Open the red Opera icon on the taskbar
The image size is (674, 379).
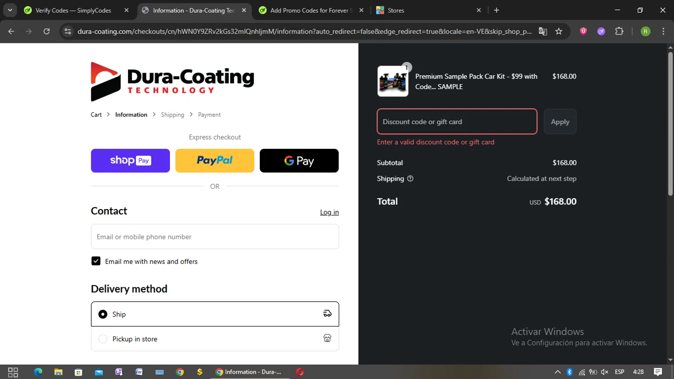tap(300, 372)
